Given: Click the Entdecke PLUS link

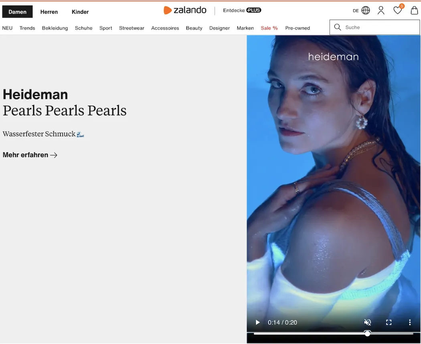Looking at the screenshot, I should (x=242, y=10).
